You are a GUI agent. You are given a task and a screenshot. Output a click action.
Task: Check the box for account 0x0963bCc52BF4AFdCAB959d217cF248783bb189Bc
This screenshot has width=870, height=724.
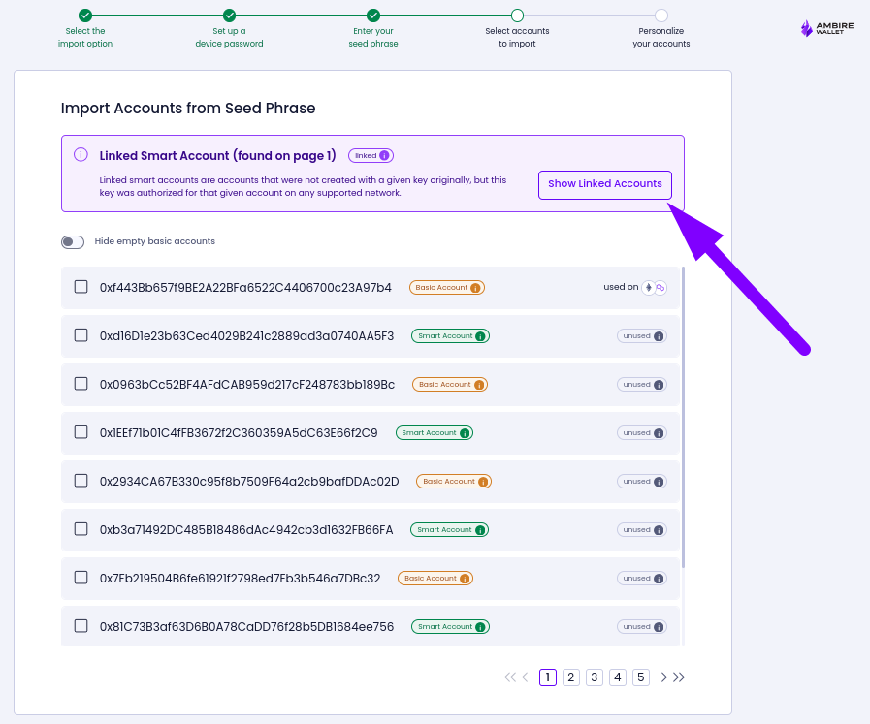(x=81, y=384)
